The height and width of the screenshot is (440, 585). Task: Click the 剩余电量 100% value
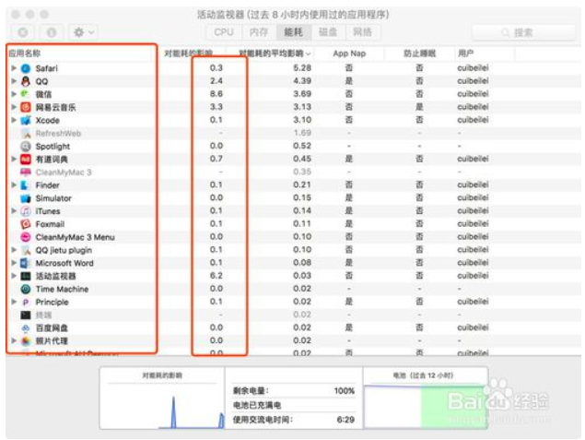point(345,391)
